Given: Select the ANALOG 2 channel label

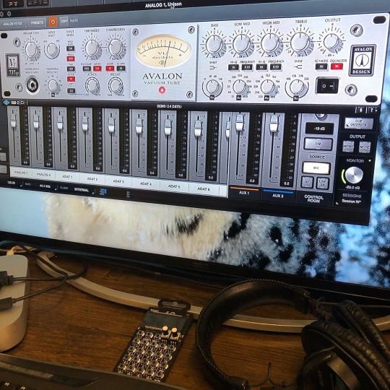Looking at the screenshot, I should tap(43, 175).
